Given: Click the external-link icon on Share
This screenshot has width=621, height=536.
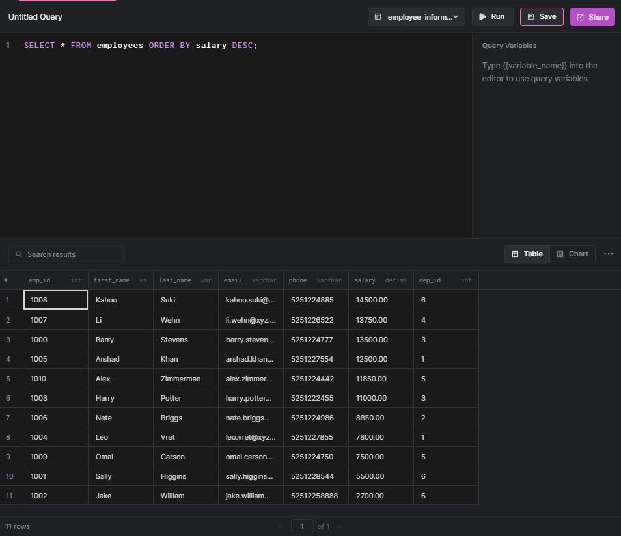Looking at the screenshot, I should click(580, 17).
